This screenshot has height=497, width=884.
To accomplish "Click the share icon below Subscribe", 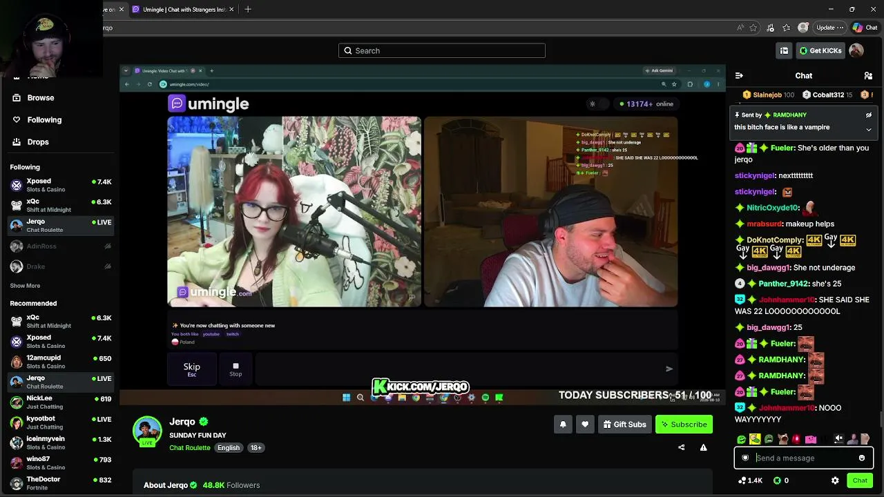I will [681, 447].
